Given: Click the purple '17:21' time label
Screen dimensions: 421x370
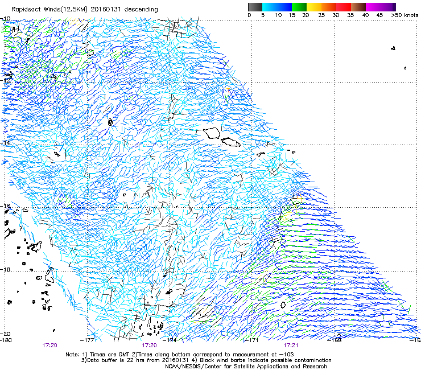Looking at the screenshot, I should tap(291, 346).
